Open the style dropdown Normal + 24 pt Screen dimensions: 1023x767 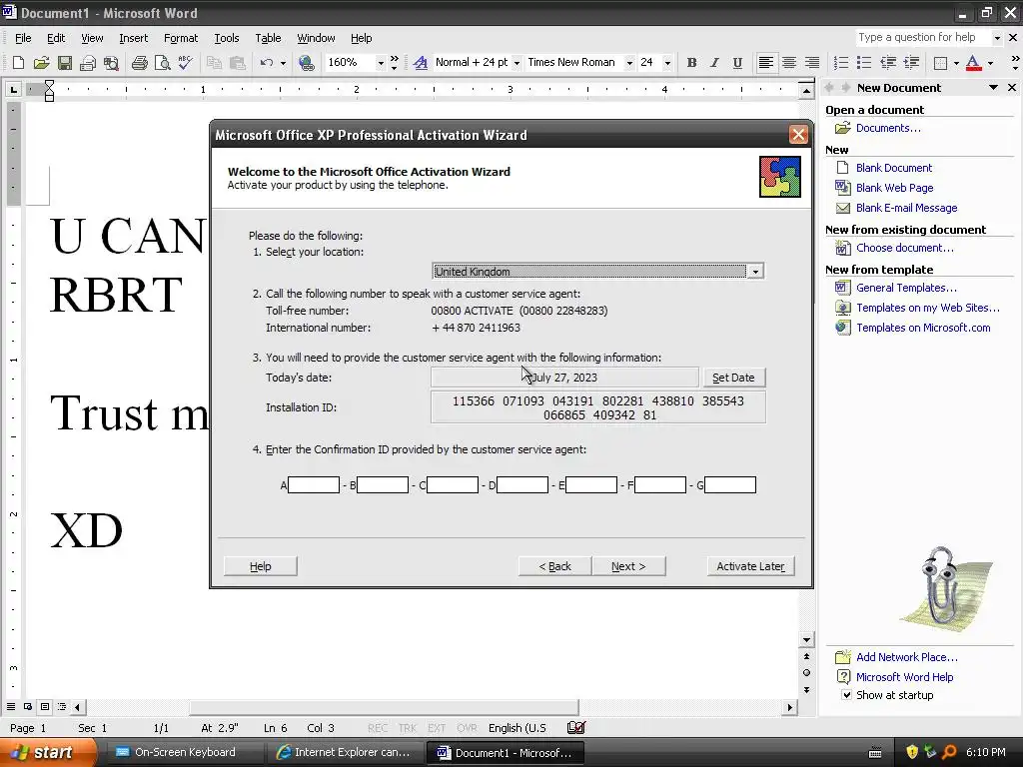516,63
